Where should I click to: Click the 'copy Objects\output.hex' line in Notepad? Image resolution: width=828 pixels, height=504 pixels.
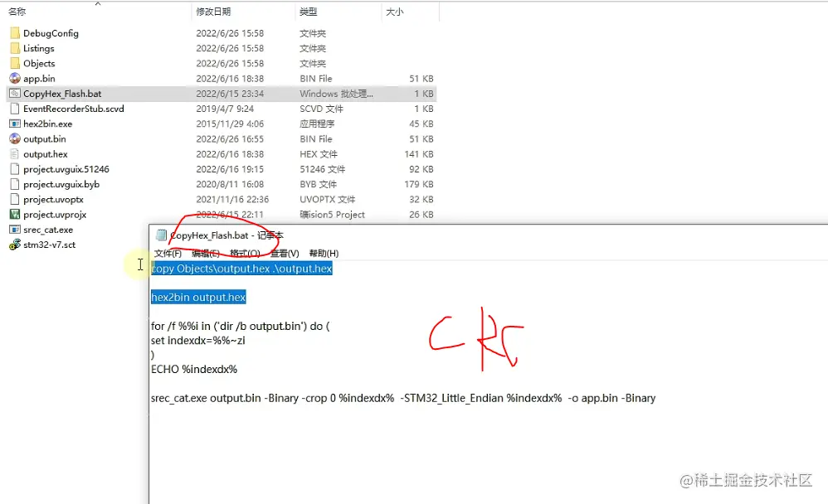(241, 269)
